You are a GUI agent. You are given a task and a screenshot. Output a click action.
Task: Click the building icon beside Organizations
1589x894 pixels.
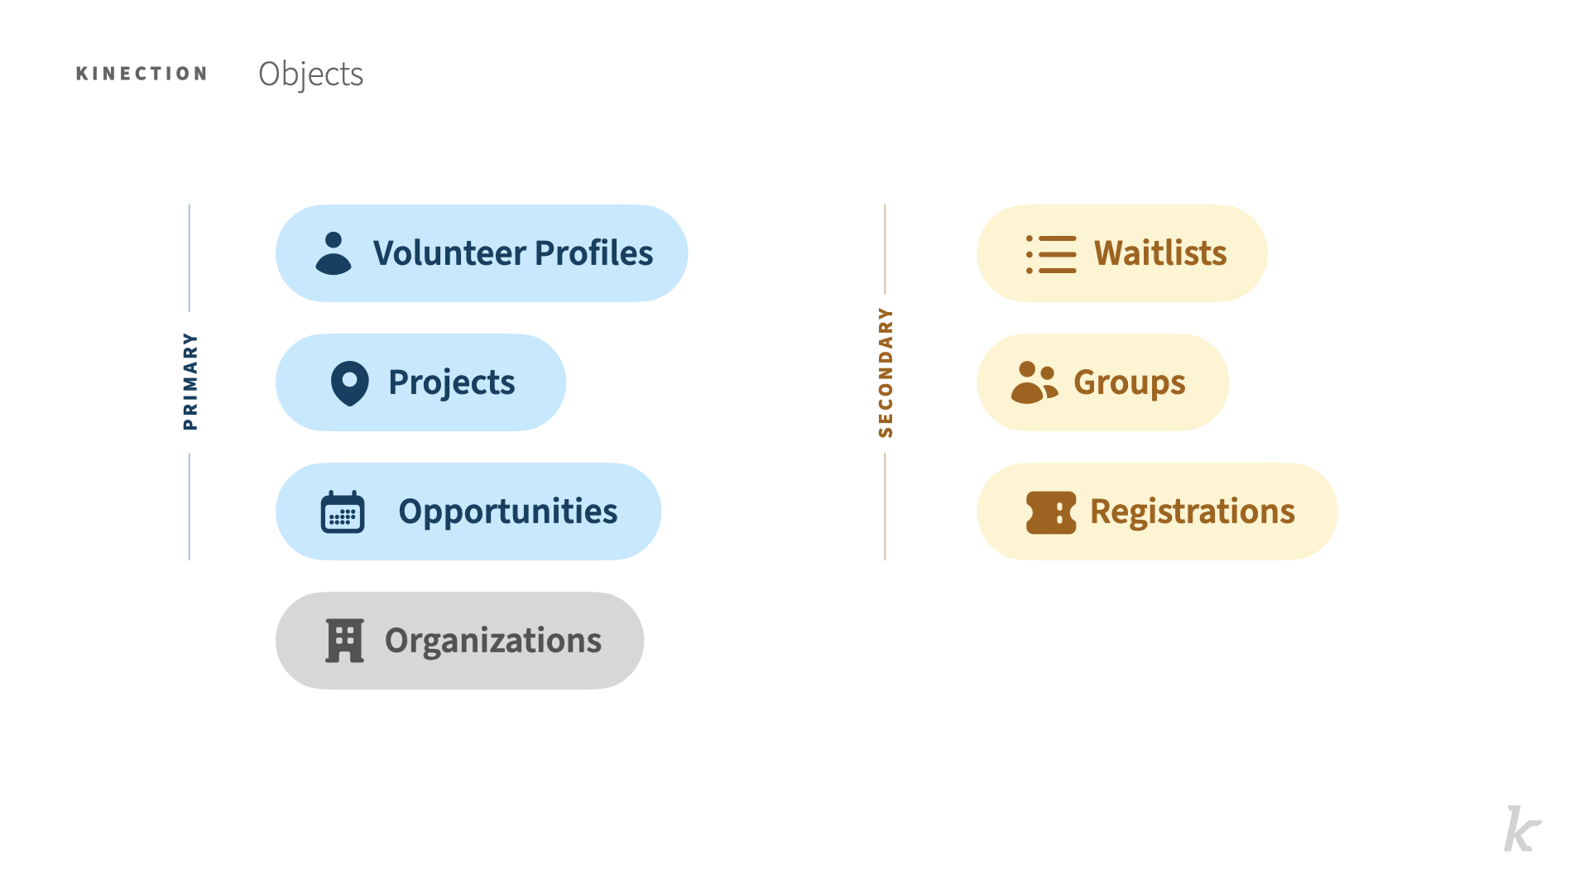(x=345, y=641)
